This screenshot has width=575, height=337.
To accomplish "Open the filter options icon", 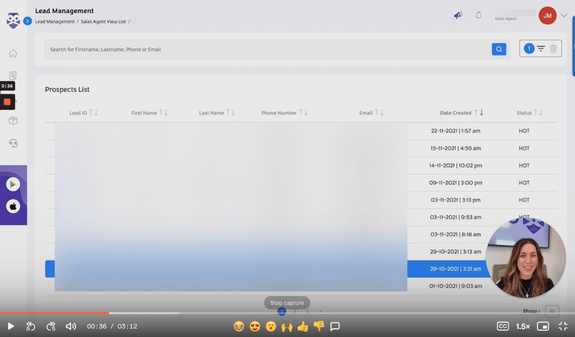I will click(x=541, y=48).
